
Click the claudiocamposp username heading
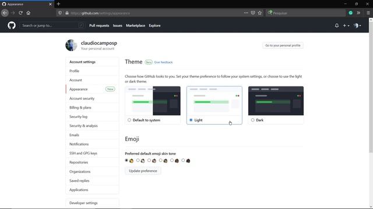pos(99,43)
